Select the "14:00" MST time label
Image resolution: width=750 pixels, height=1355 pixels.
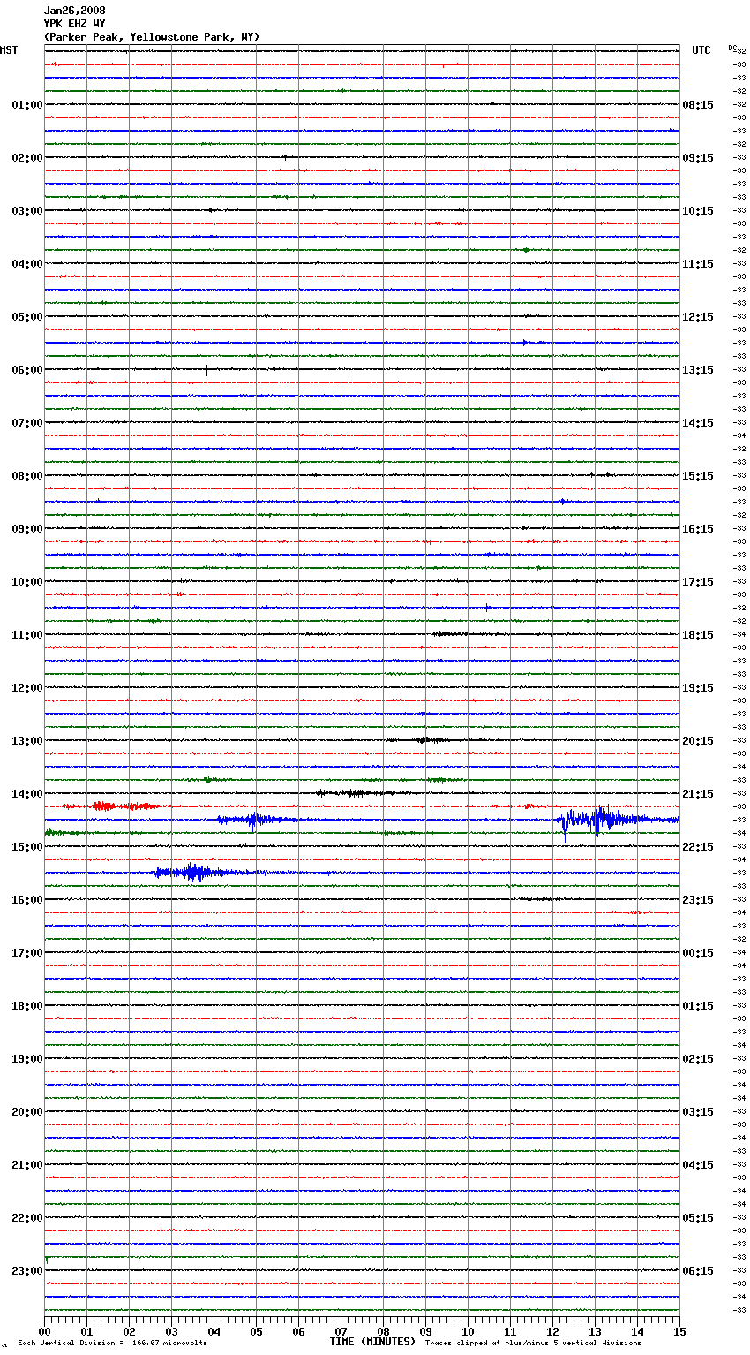pos(27,794)
